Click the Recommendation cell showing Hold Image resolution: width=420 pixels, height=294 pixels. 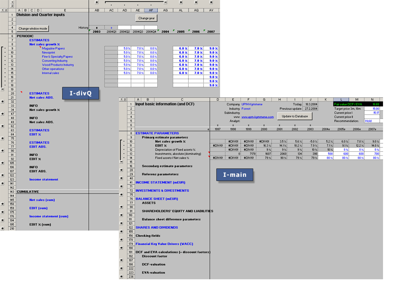(x=373, y=121)
